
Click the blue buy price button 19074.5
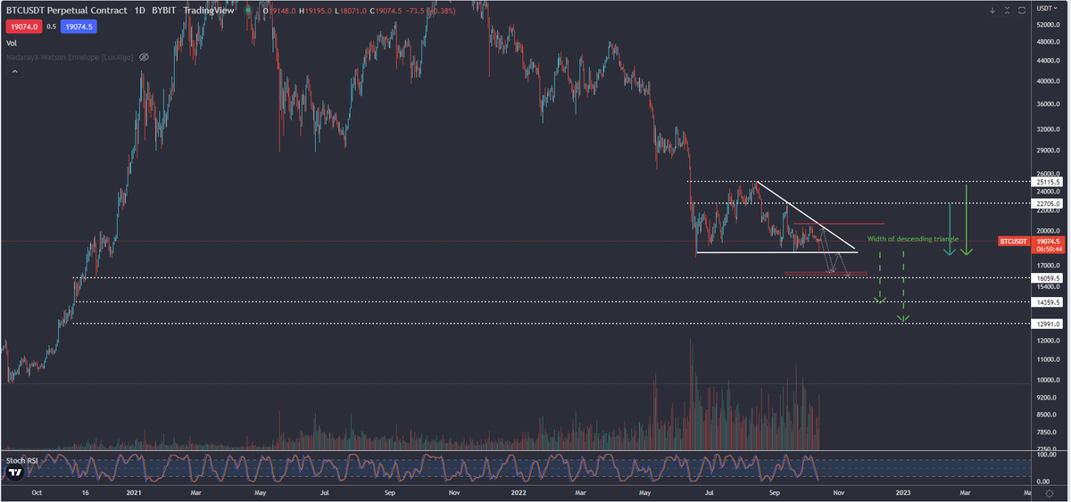click(x=78, y=27)
